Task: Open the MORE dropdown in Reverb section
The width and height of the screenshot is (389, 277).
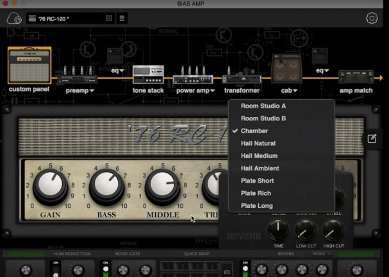Action: (x=322, y=254)
